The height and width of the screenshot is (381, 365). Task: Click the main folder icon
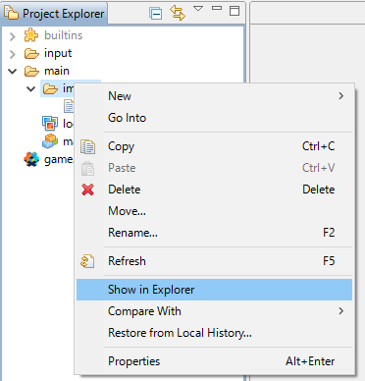(31, 71)
